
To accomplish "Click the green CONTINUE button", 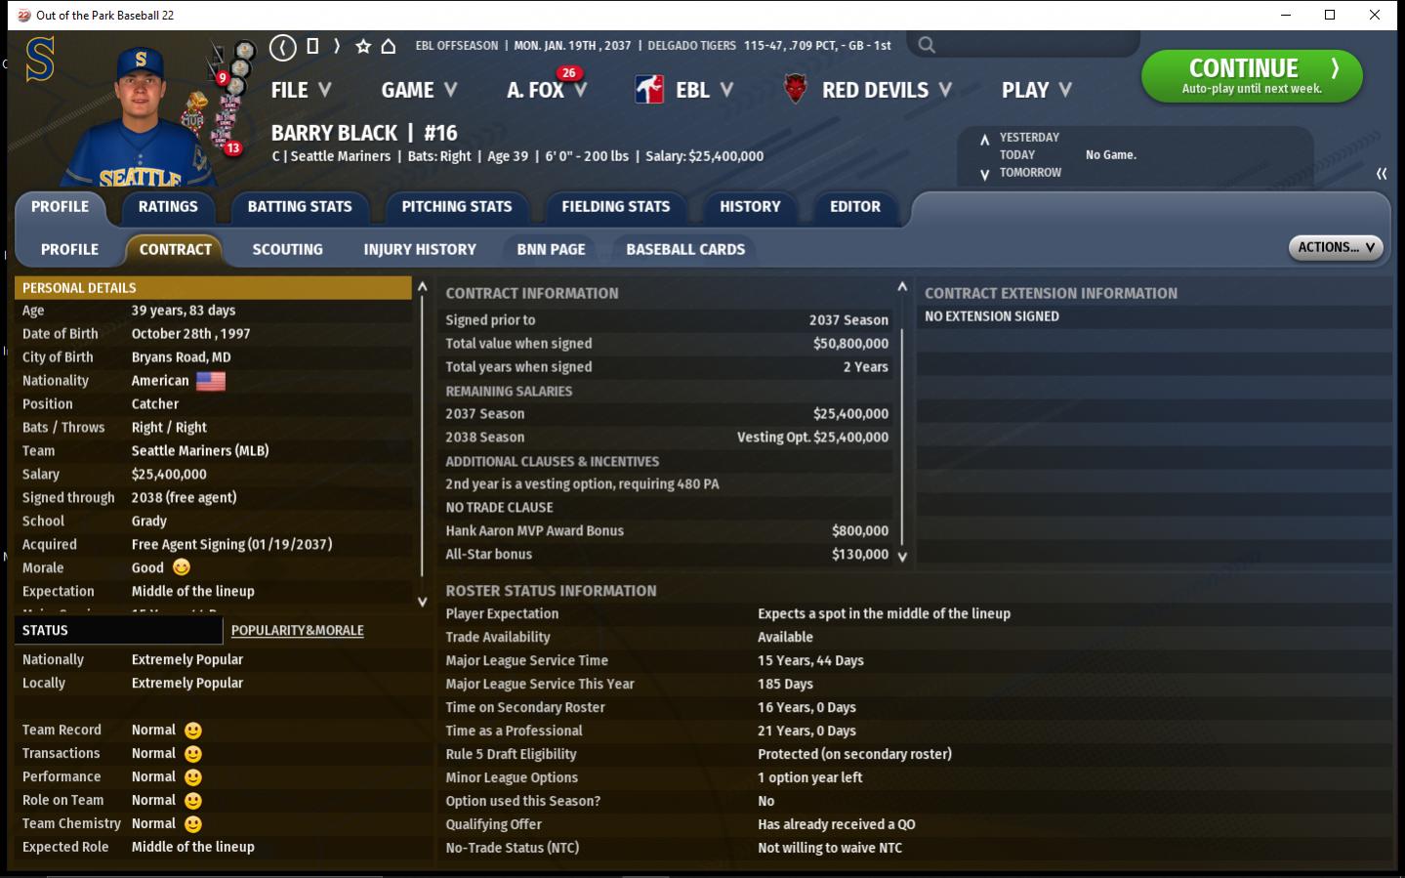I will [1252, 76].
